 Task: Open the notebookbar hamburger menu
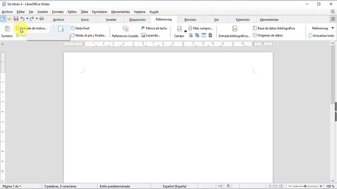pos(333,19)
